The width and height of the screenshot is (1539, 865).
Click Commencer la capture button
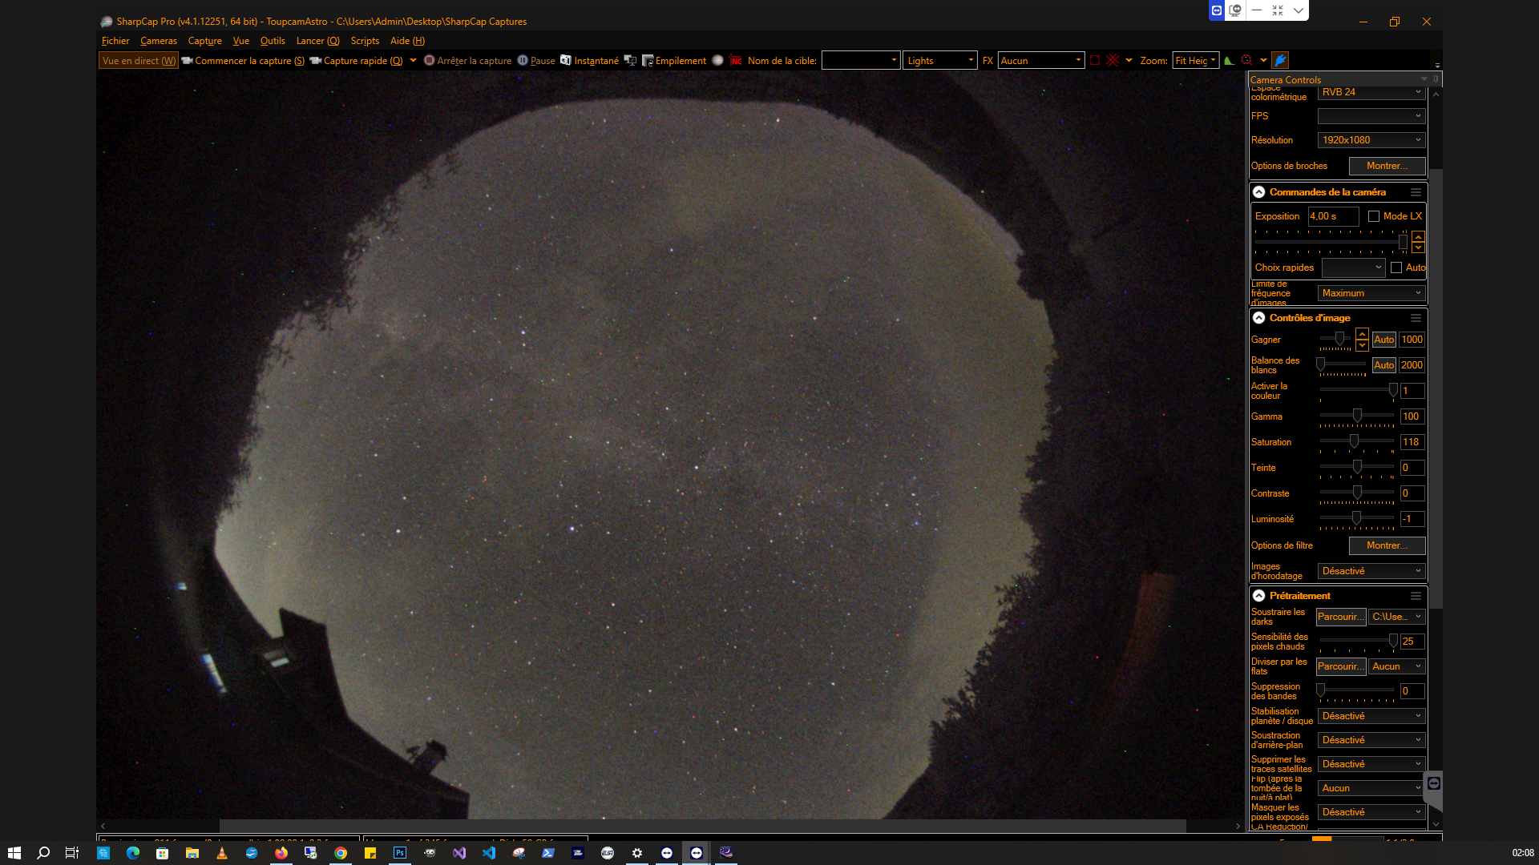(x=243, y=60)
